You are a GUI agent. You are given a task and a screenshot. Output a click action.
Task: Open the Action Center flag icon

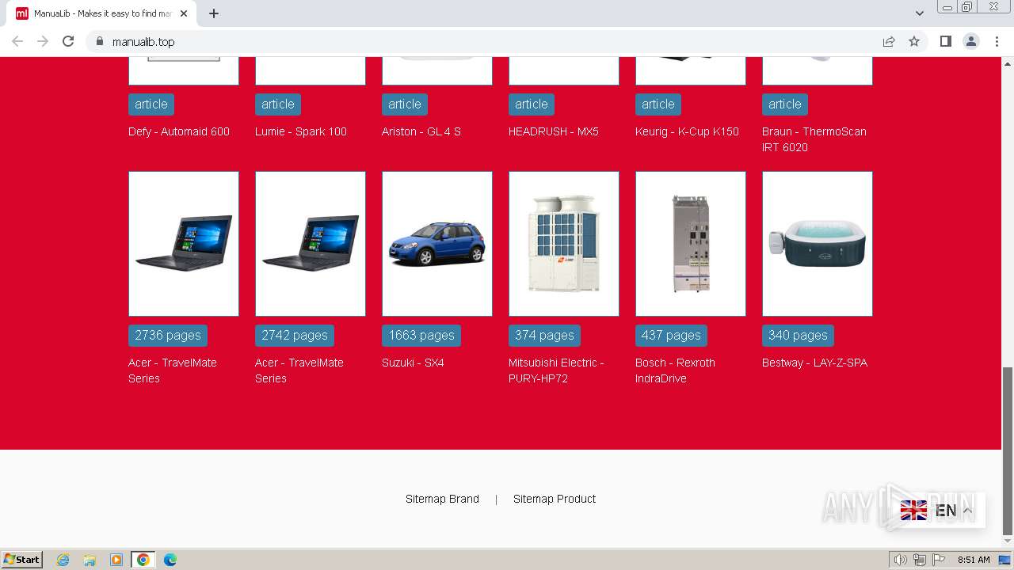coord(939,560)
